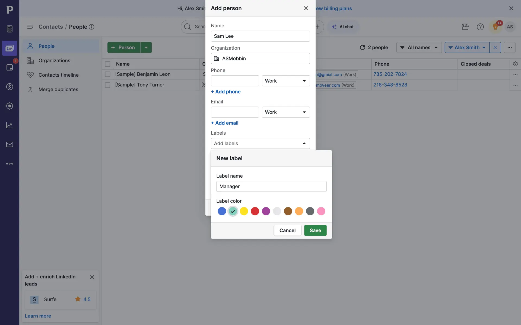Click into the Label name field

[271, 186]
